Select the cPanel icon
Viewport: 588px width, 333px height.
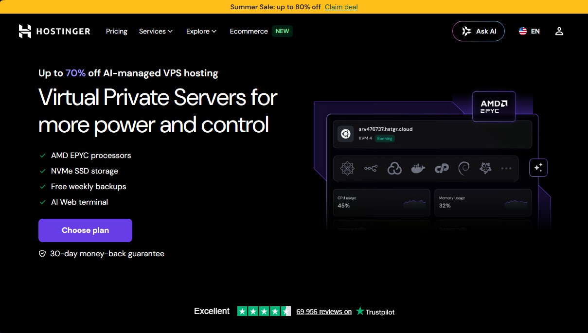point(442,169)
